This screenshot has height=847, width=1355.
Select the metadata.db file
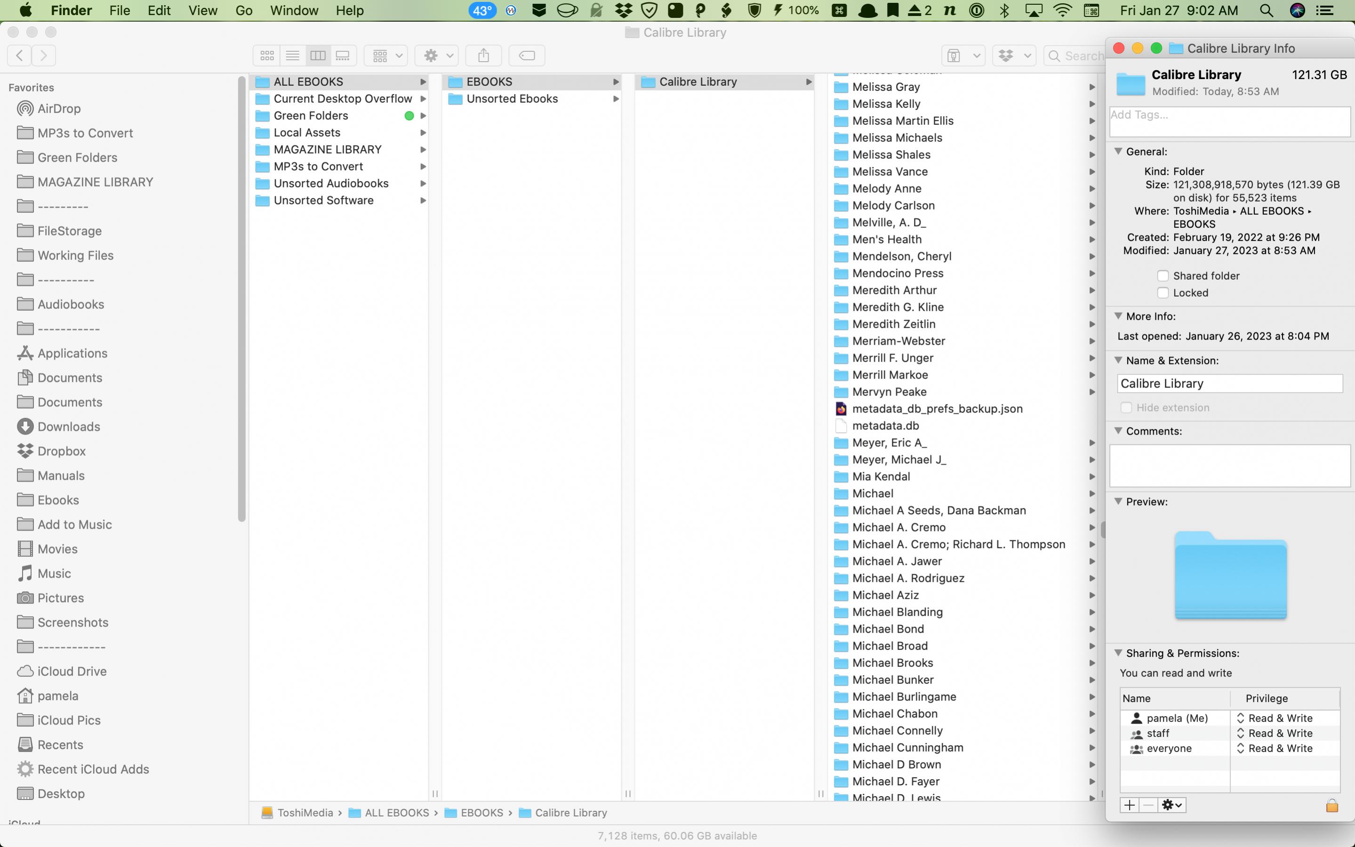(885, 426)
